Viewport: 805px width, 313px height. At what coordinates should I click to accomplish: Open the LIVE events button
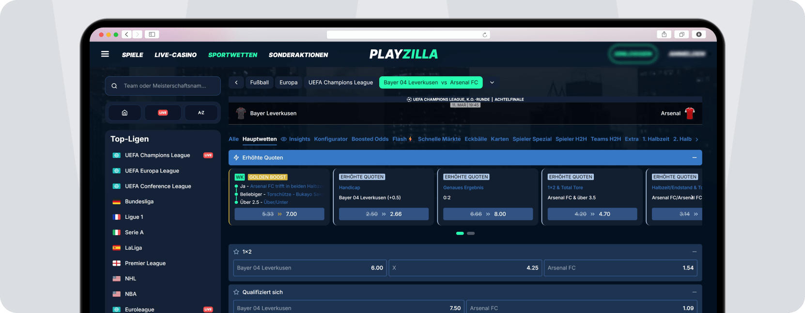[163, 113]
